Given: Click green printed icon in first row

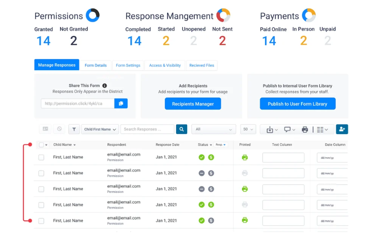Looking at the screenshot, I should point(245,157).
